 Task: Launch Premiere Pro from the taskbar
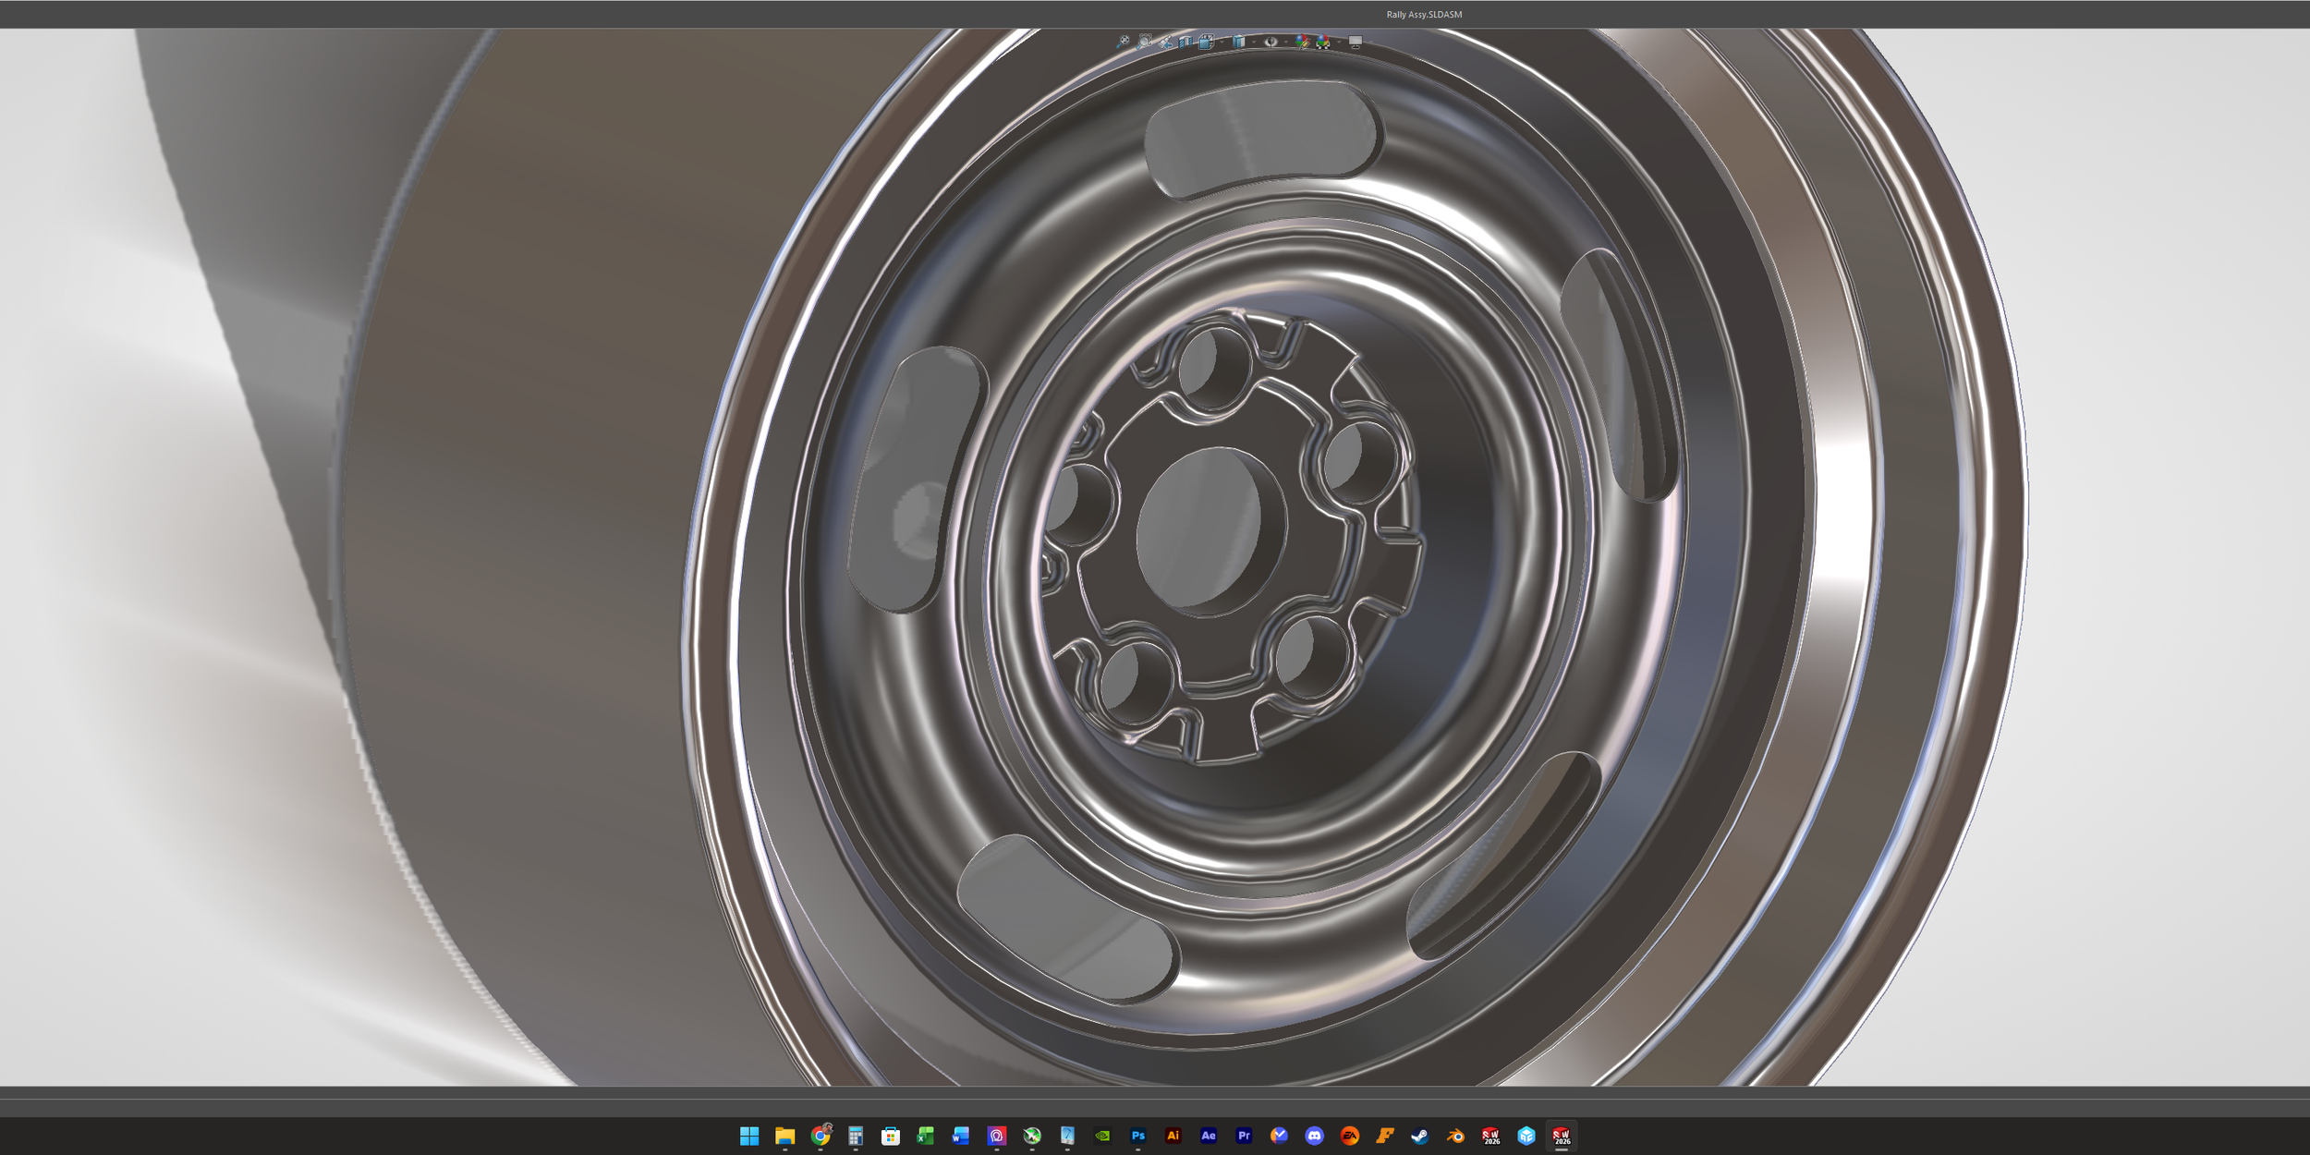[x=1244, y=1136]
